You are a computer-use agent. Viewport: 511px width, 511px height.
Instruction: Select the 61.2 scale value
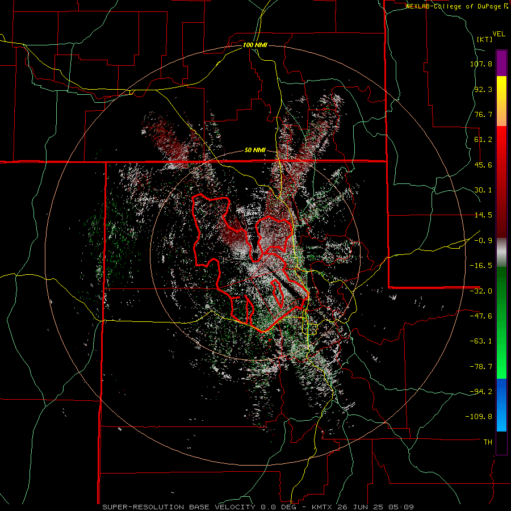483,140
